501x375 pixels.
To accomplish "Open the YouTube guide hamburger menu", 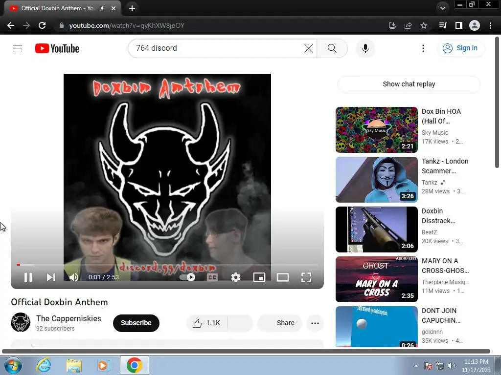I will [x=18, y=48].
